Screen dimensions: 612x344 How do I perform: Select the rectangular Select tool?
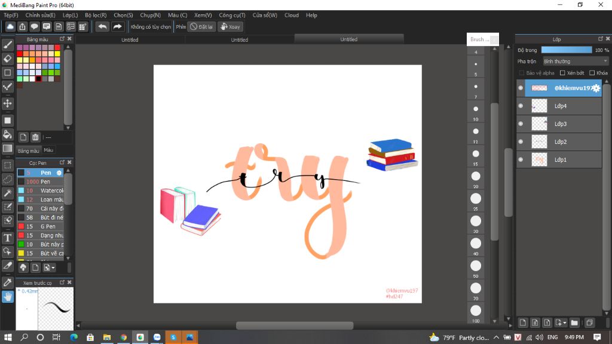pyautogui.click(x=7, y=165)
